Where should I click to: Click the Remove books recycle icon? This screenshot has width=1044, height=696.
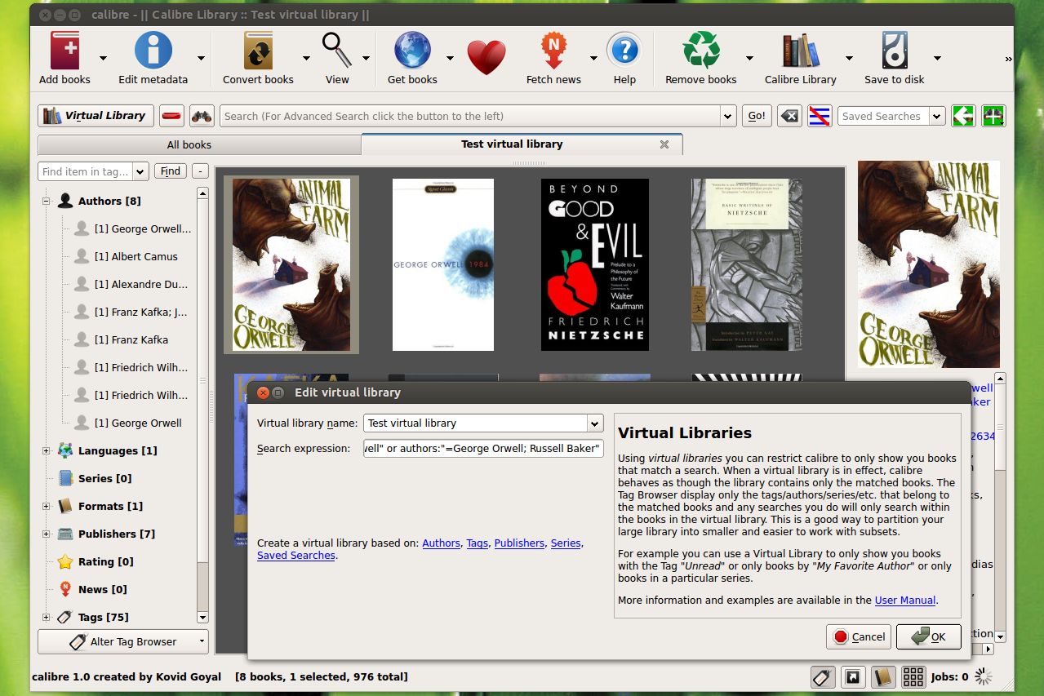[700, 51]
